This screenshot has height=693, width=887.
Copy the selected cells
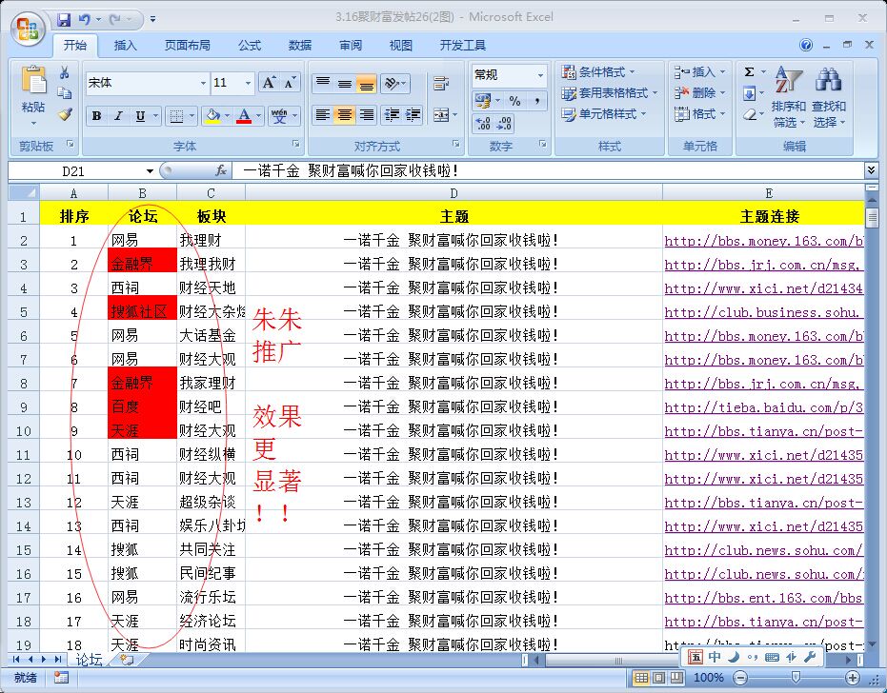tap(65, 93)
